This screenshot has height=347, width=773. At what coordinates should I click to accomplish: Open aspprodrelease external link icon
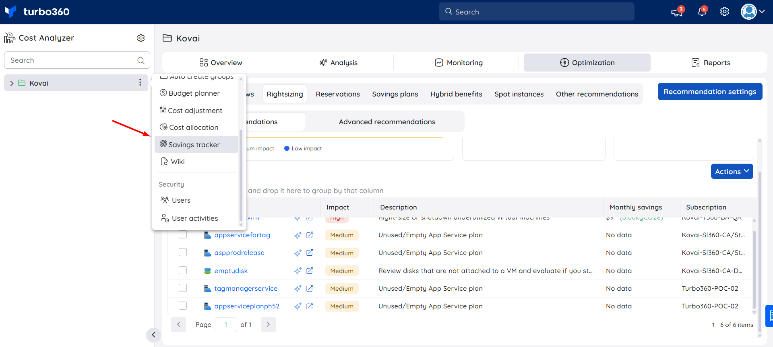(310, 253)
